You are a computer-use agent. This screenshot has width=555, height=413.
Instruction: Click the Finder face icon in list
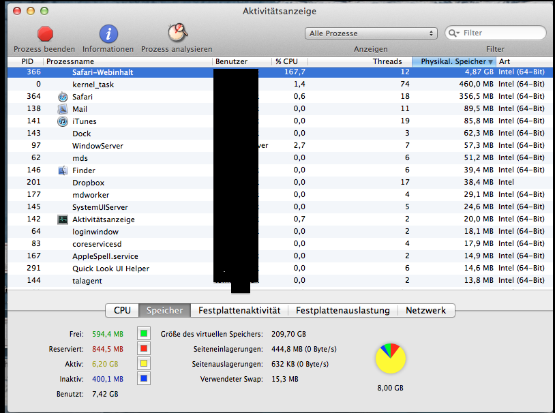(x=63, y=170)
